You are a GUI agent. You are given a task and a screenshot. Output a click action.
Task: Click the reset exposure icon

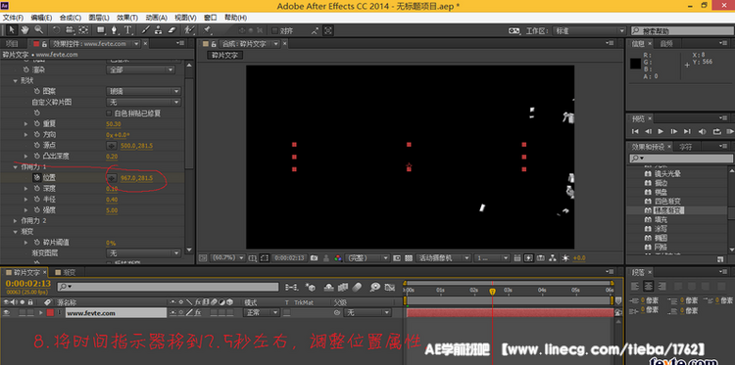pyautogui.click(x=564, y=257)
